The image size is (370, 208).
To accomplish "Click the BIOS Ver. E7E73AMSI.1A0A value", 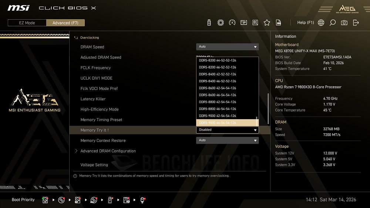I will [337, 57].
